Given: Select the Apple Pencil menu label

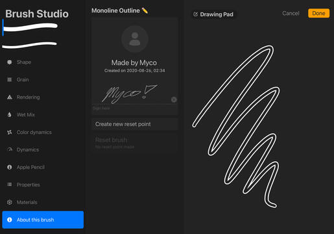Looking at the screenshot, I should (x=30, y=167).
